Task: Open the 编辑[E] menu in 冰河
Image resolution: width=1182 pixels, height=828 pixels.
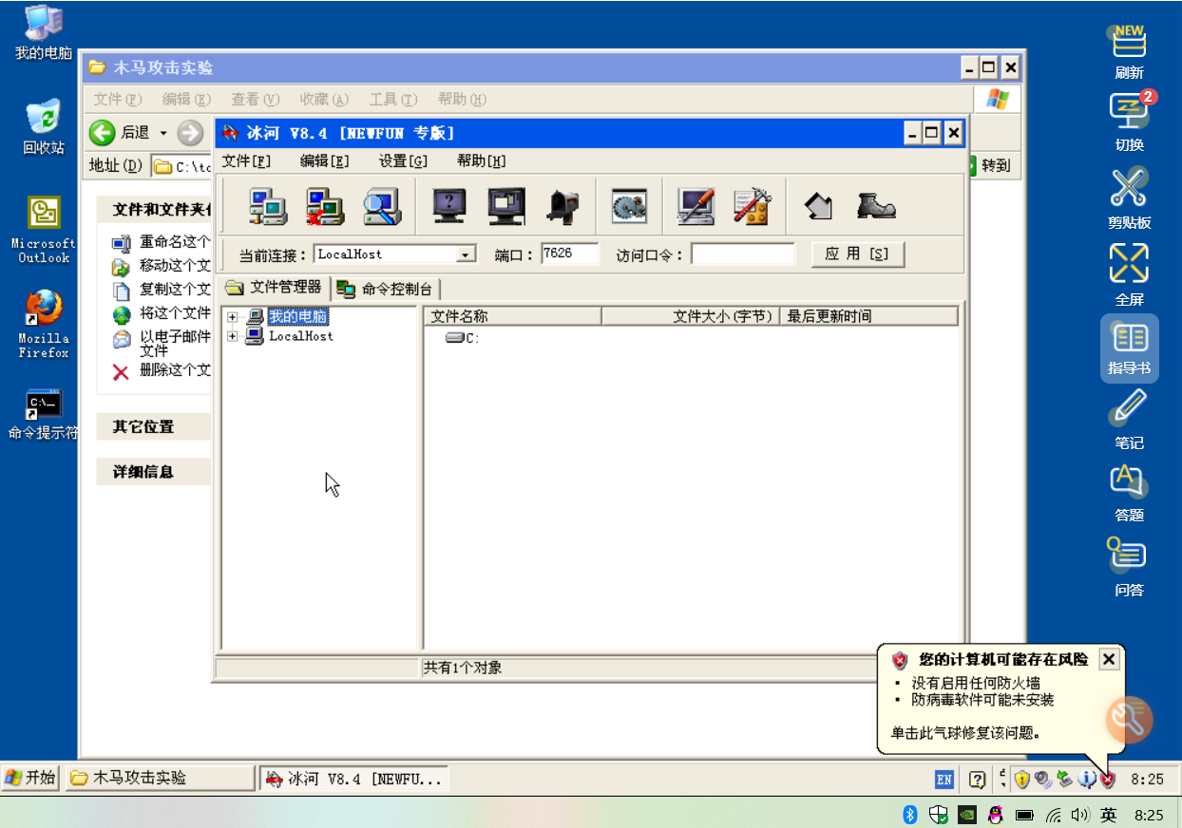Action: 324,160
